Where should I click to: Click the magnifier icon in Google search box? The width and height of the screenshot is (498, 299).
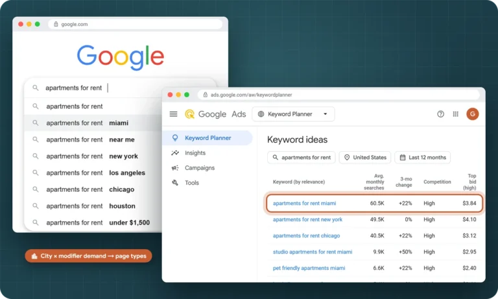coord(36,88)
